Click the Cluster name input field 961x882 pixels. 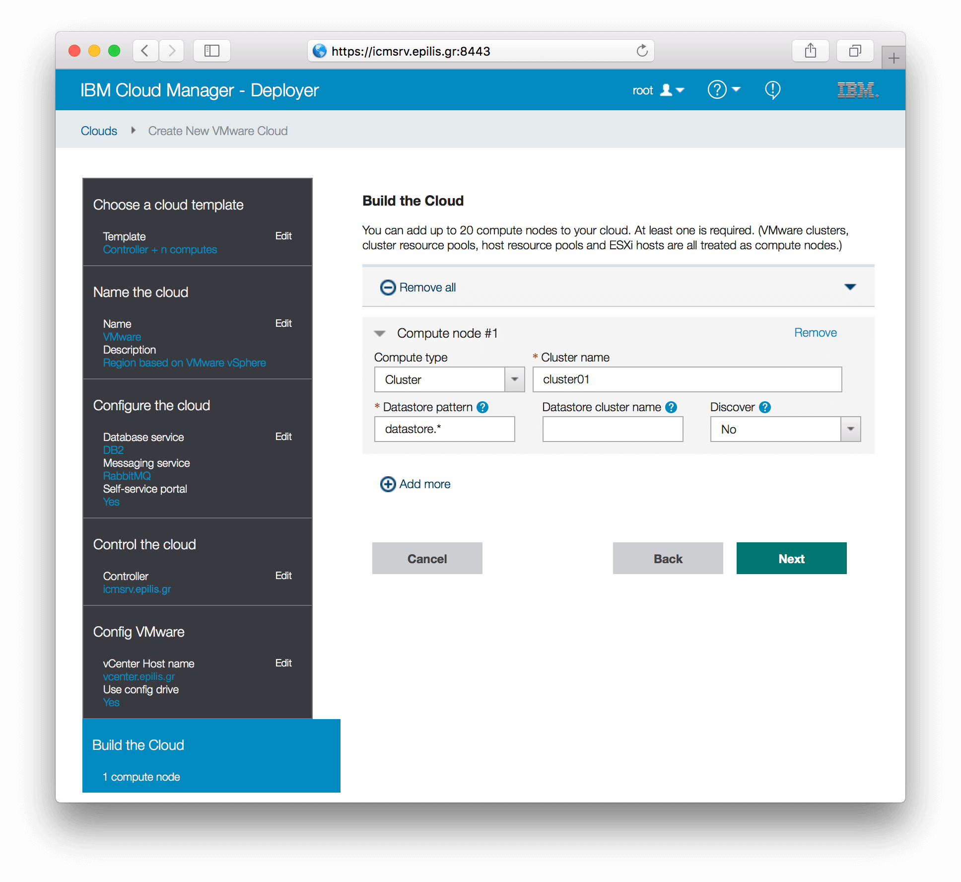tap(687, 379)
